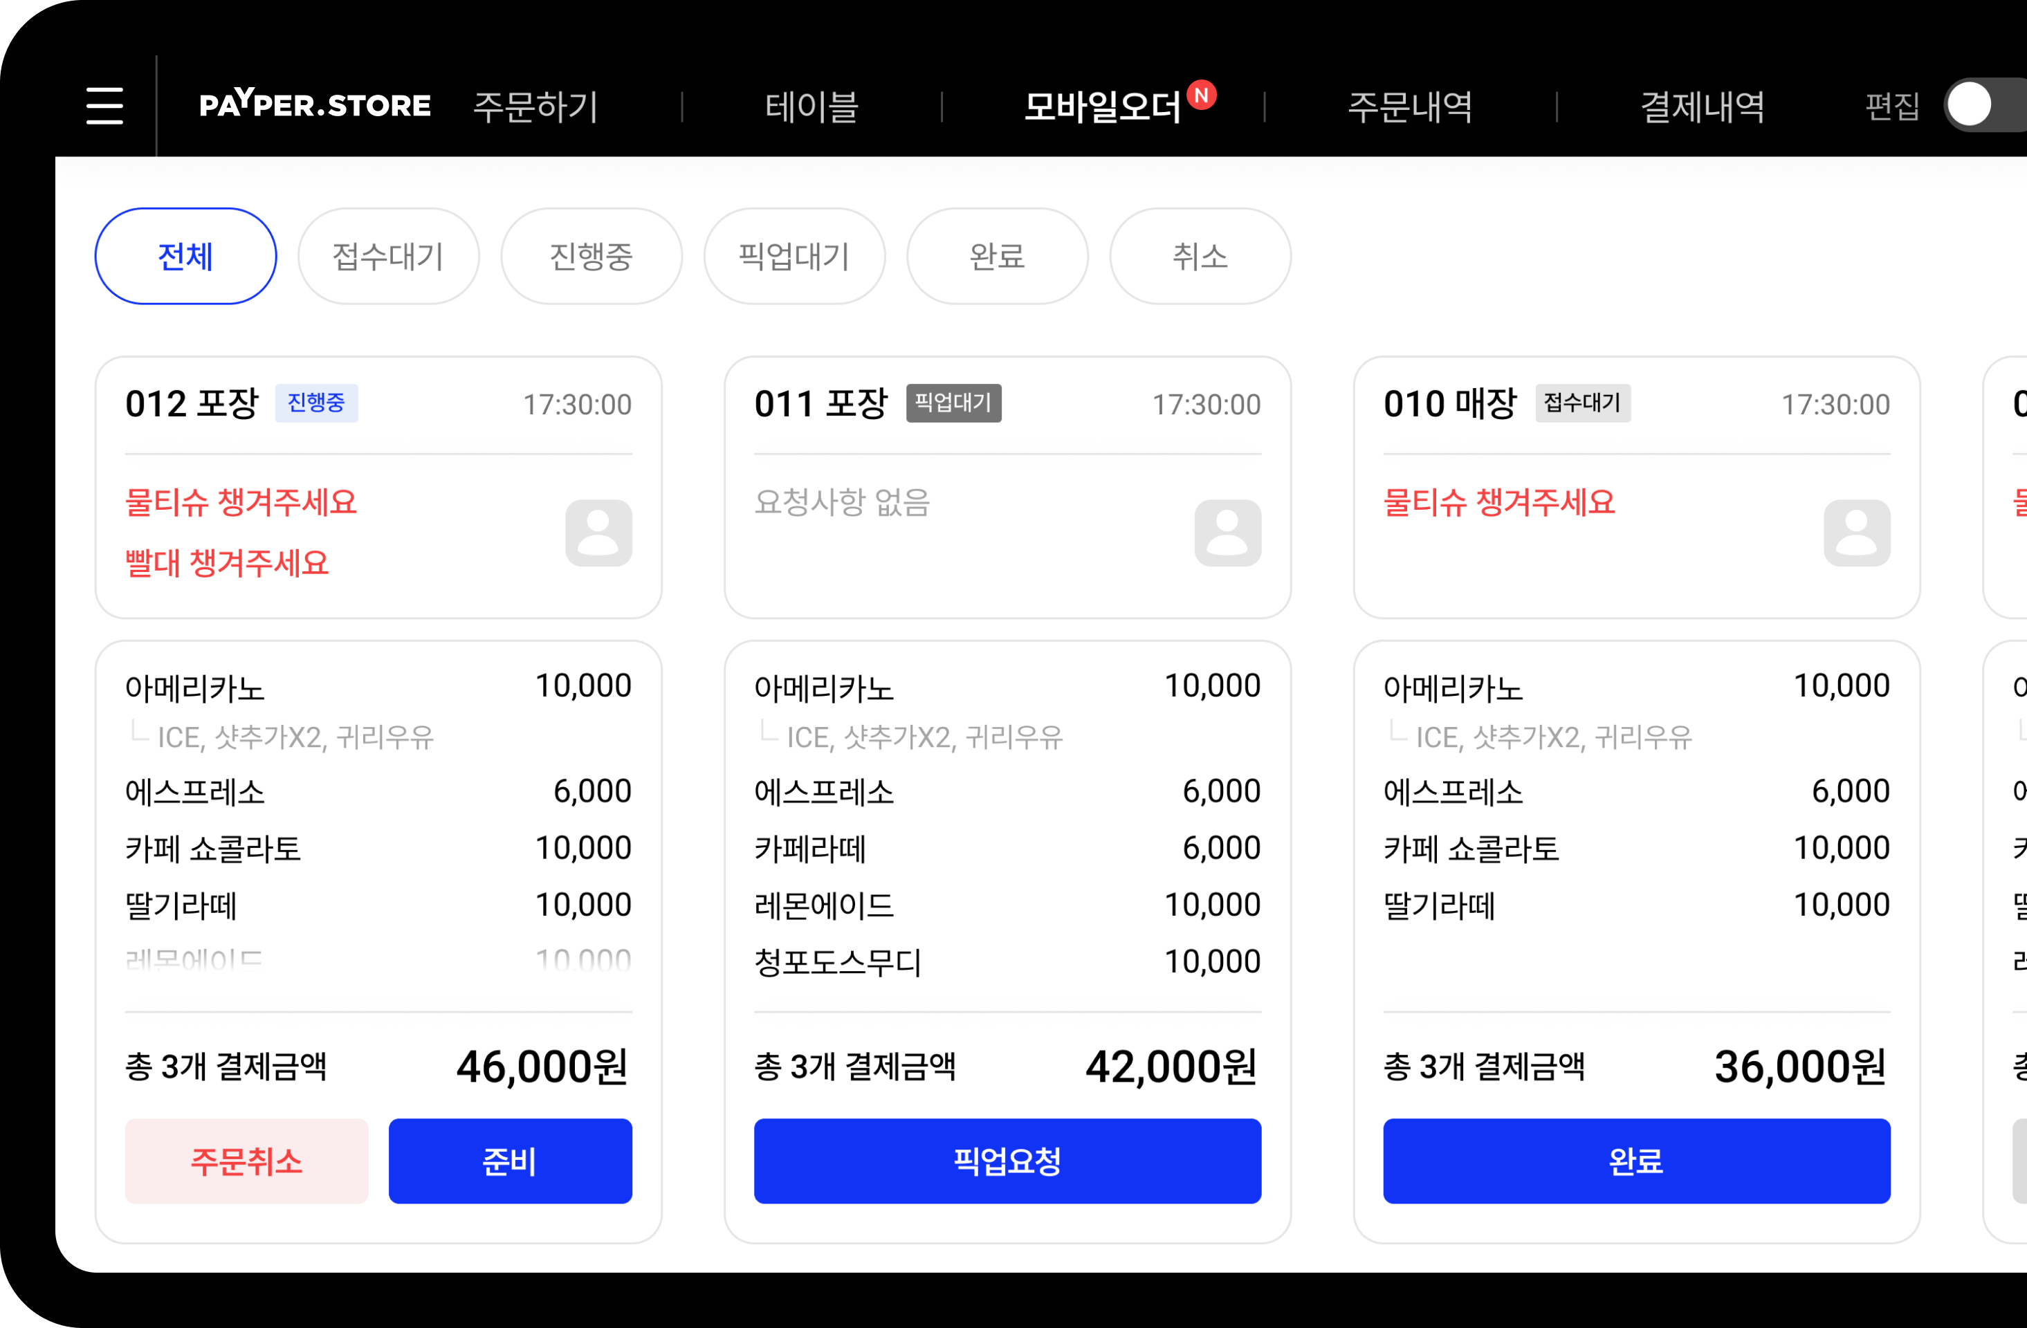
Task: Click the red N notification badge
Action: (x=1202, y=95)
